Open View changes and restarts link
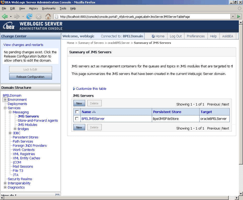 23,45
